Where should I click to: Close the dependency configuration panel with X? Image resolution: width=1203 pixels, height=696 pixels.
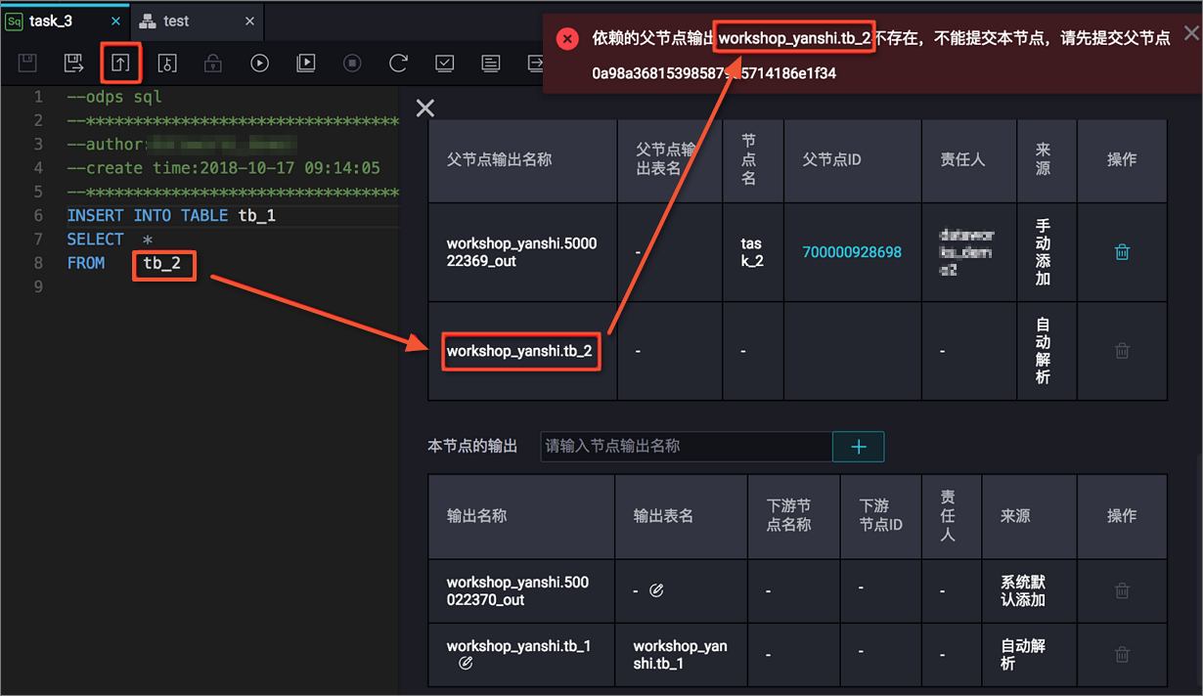point(424,108)
